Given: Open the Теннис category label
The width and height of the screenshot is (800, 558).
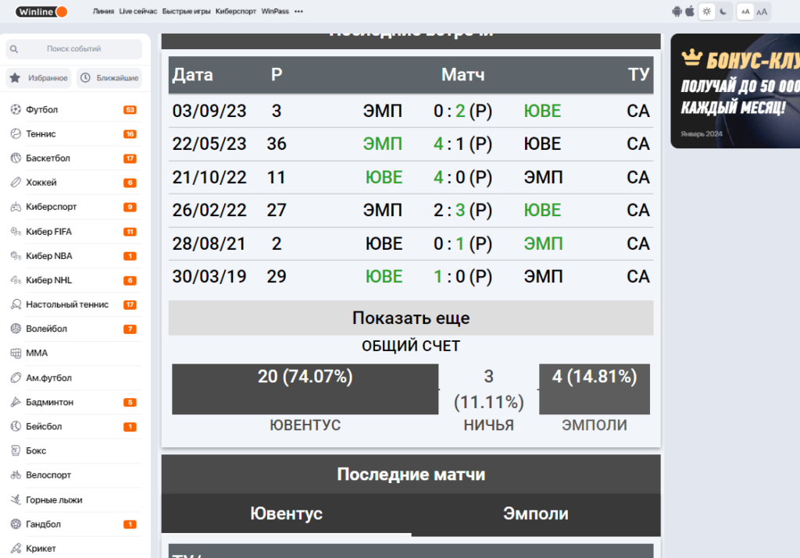Looking at the screenshot, I should [41, 134].
